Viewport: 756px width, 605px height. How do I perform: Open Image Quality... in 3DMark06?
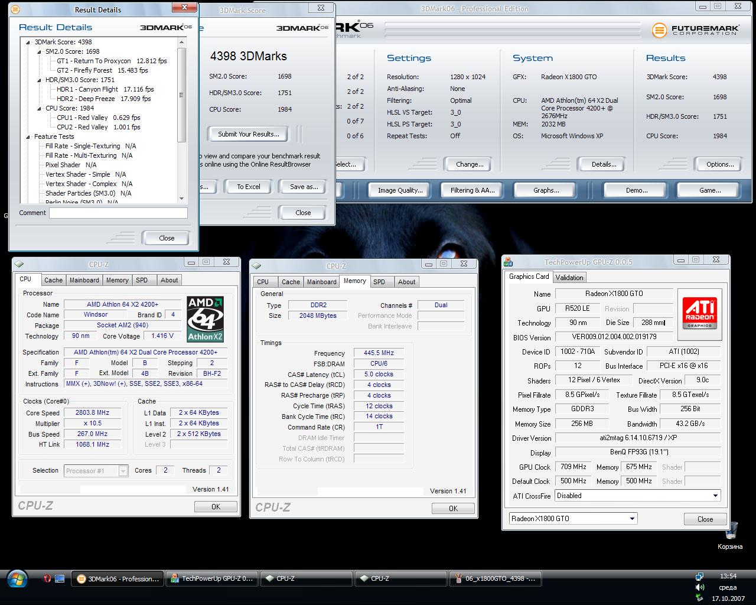[400, 190]
